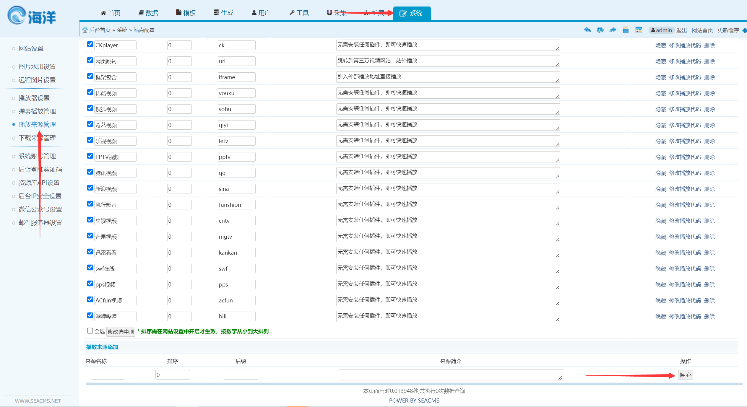The width and height of the screenshot is (747, 407).
Task: Uncheck the 腾讯视频 row checkbox
Action: (x=90, y=172)
